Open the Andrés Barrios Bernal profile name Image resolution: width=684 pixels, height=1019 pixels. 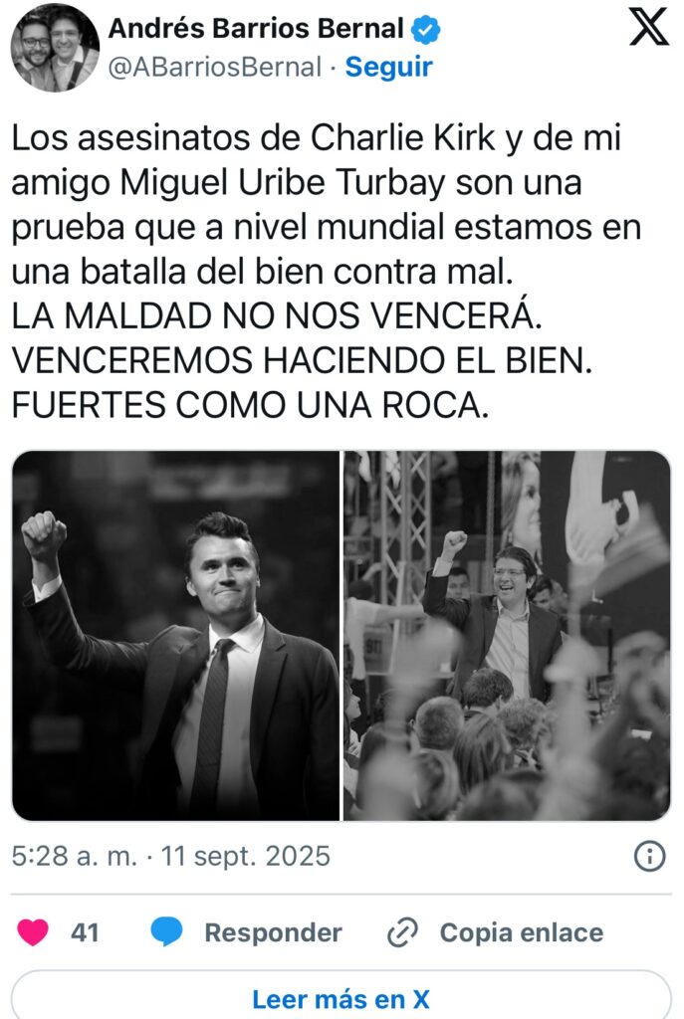click(256, 29)
